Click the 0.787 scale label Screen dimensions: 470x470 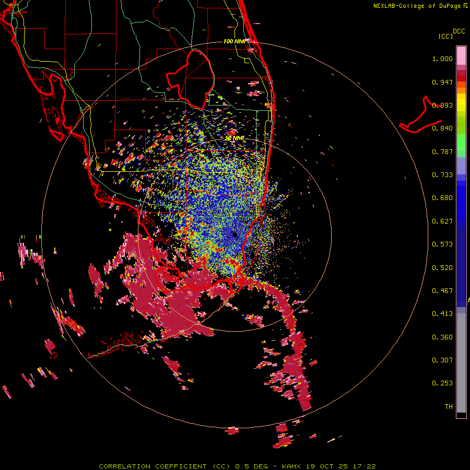tap(442, 151)
